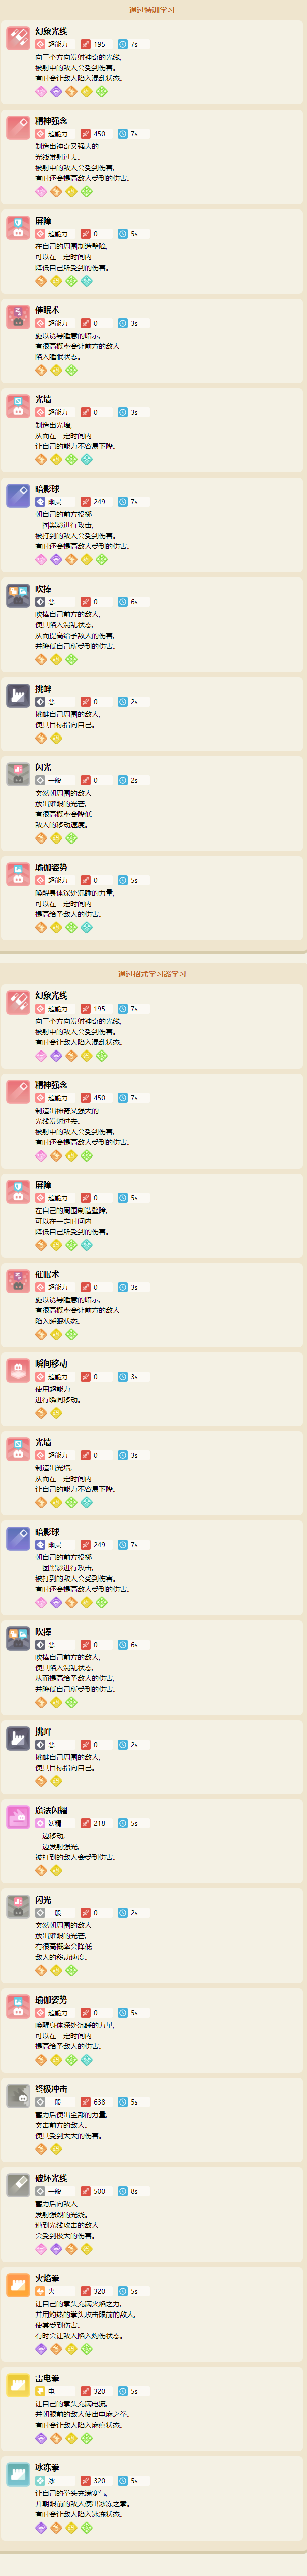Screen dimensions: 307x2576
Task: Select the teal 冰冻拳 move icon
Action: point(18,2474)
